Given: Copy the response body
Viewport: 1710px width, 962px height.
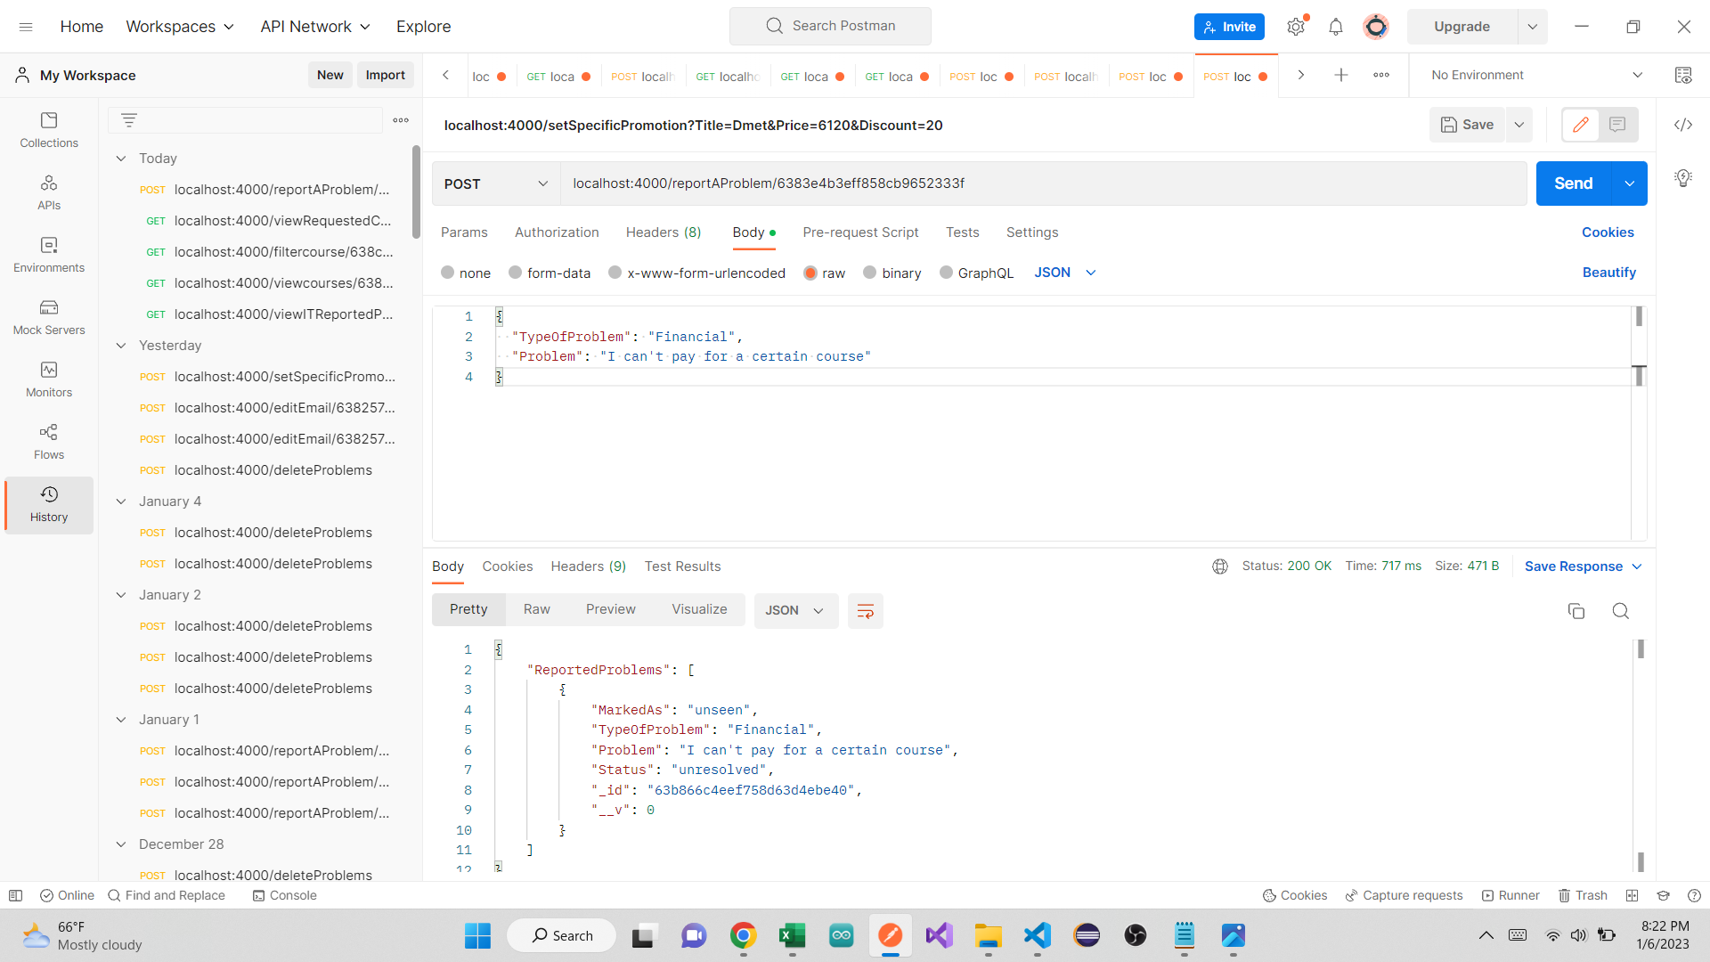Looking at the screenshot, I should 1576,611.
